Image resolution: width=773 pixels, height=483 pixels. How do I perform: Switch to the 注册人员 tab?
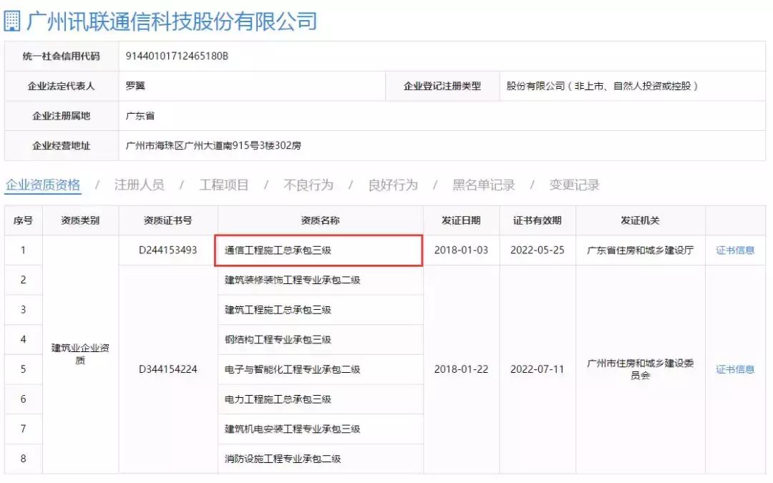click(139, 185)
